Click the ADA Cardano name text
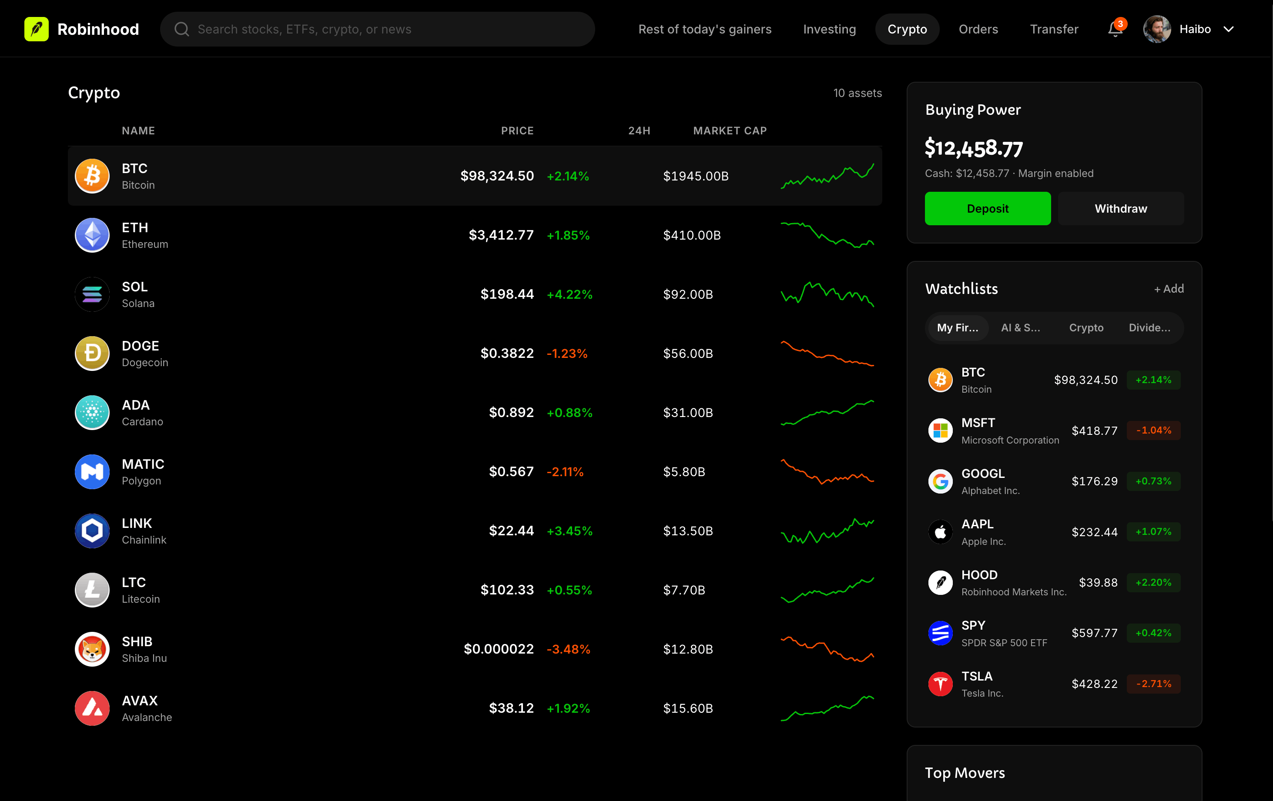Image resolution: width=1273 pixels, height=801 pixels. (142, 422)
